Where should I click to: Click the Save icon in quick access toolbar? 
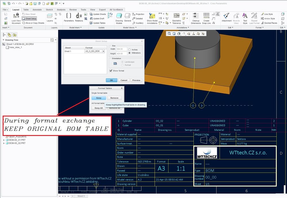coord(35,3)
